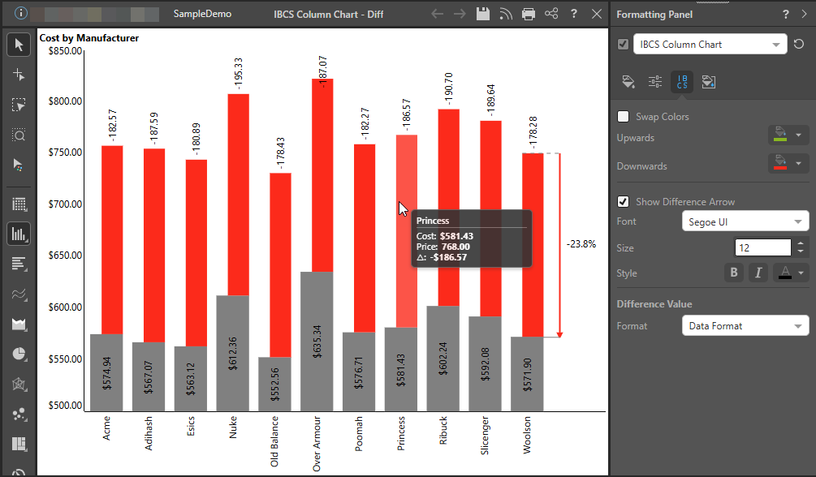
Task: Enable the Swap Colors checkbox
Action: click(624, 117)
